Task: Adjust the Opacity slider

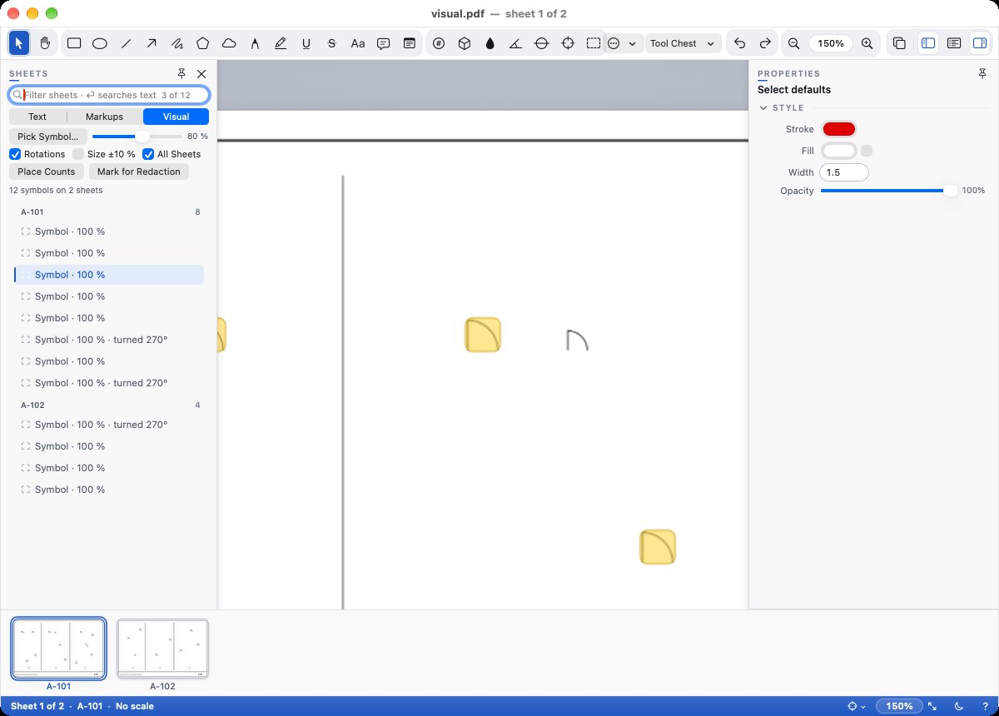Action: [888, 191]
